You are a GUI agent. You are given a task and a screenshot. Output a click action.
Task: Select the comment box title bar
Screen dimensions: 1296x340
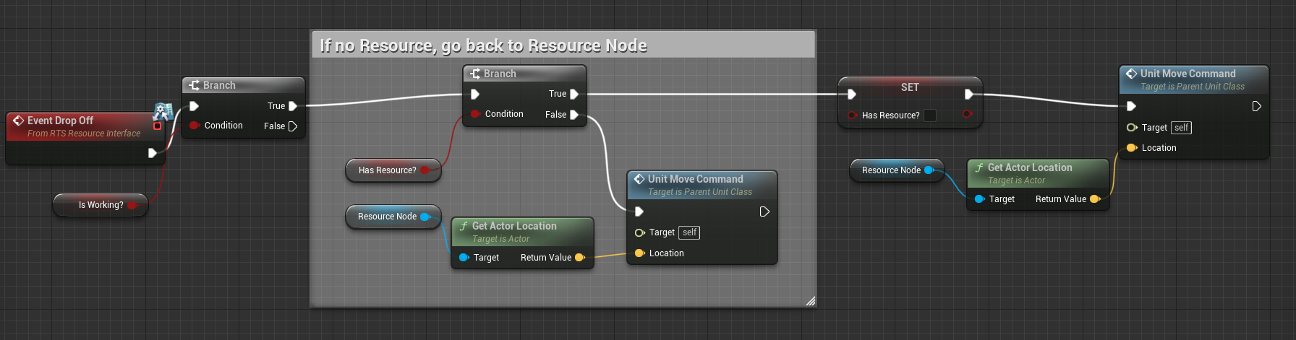tap(563, 45)
